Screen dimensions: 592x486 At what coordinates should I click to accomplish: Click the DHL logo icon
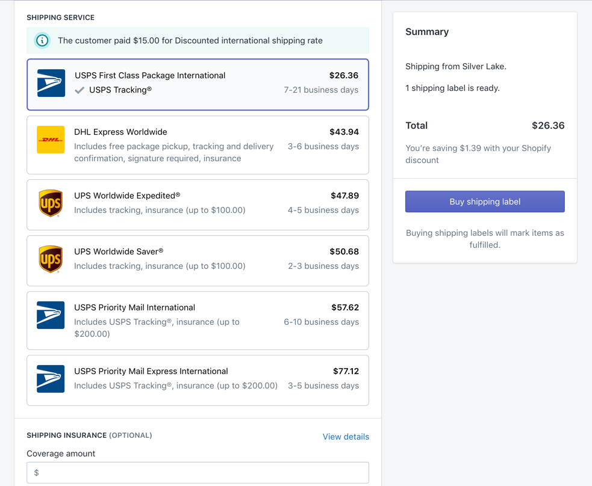[51, 140]
